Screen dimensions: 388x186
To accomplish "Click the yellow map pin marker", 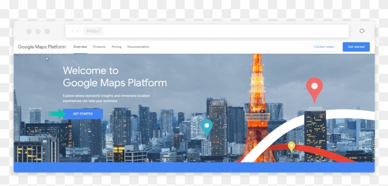I will (291, 147).
